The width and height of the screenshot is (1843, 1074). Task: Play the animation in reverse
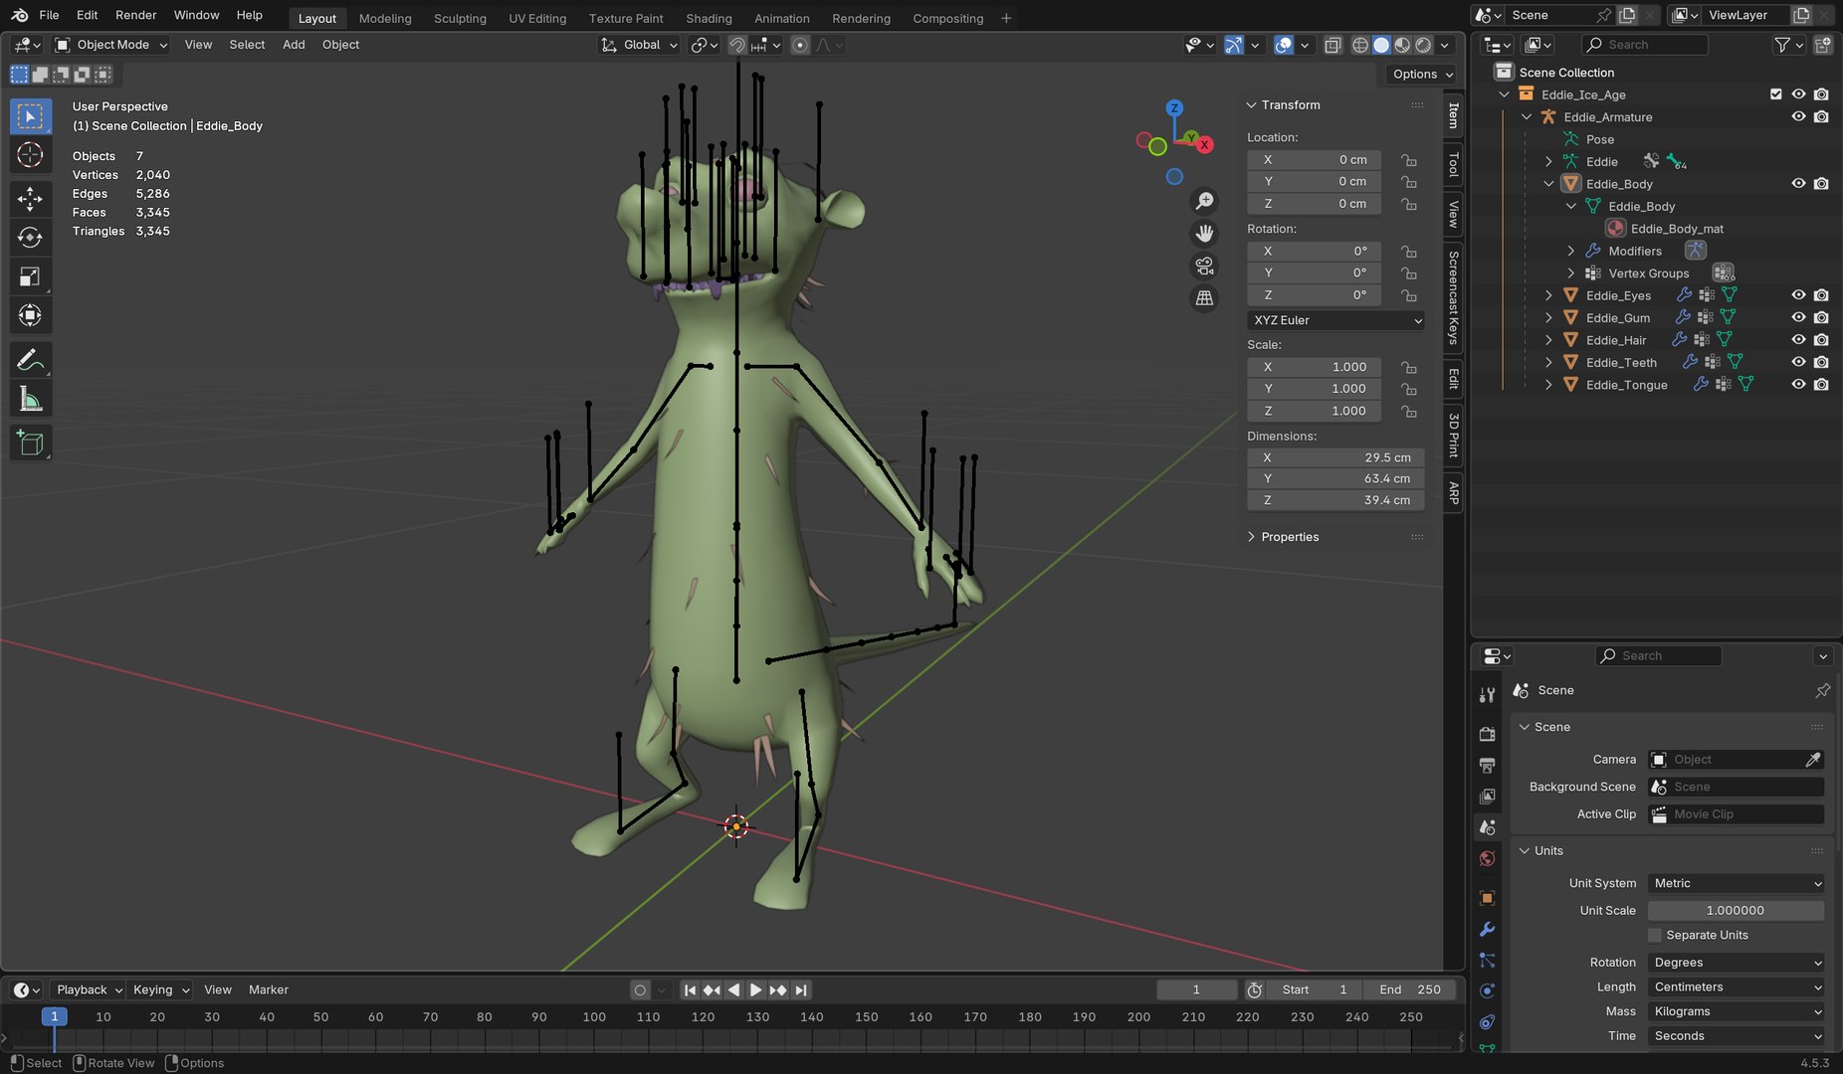(734, 989)
